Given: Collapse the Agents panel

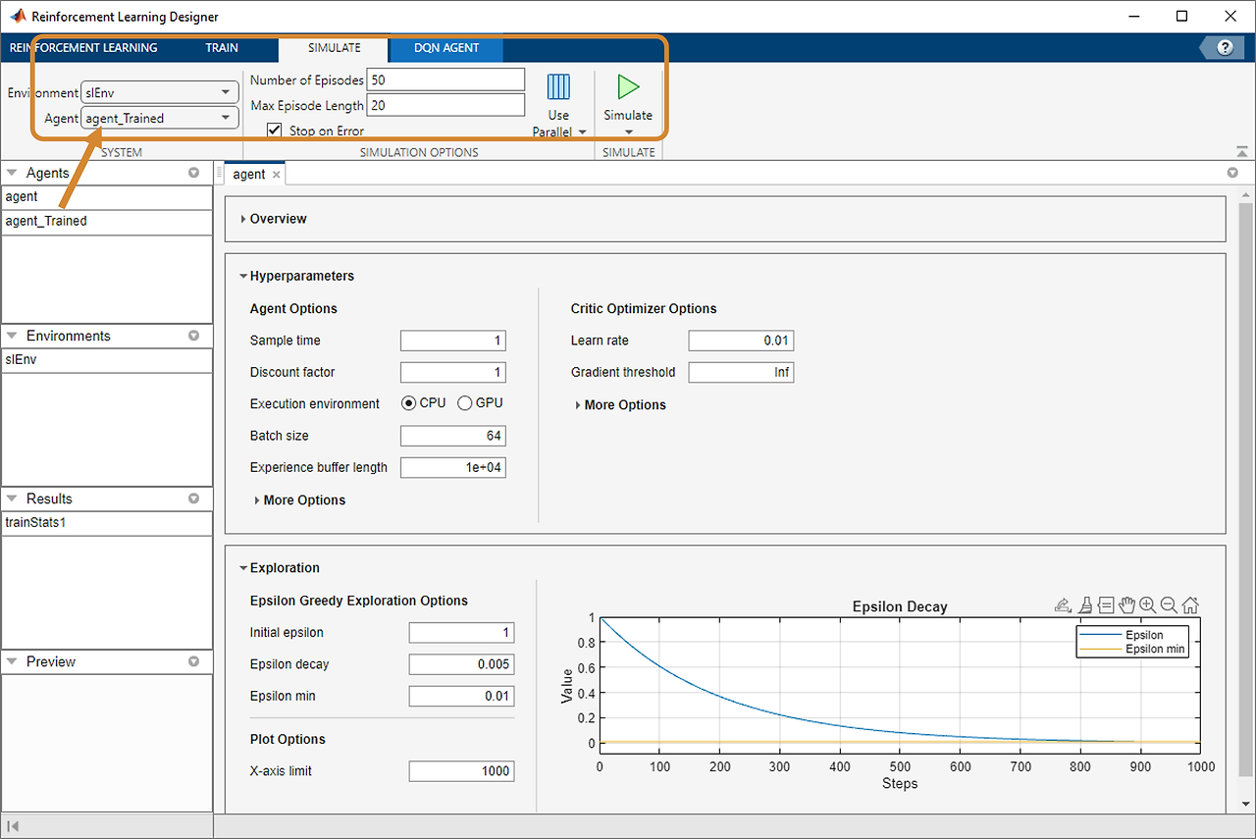Looking at the screenshot, I should [x=12, y=173].
